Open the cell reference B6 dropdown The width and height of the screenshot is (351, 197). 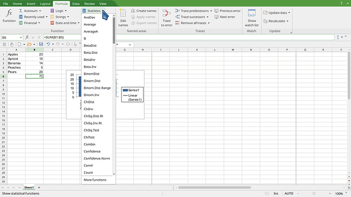click(x=21, y=37)
